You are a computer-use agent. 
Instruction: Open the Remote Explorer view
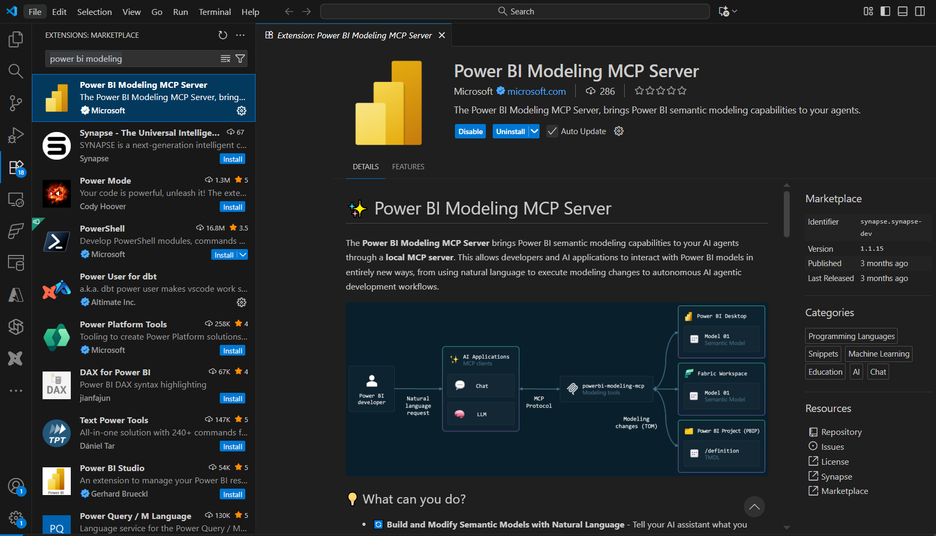pos(16,200)
